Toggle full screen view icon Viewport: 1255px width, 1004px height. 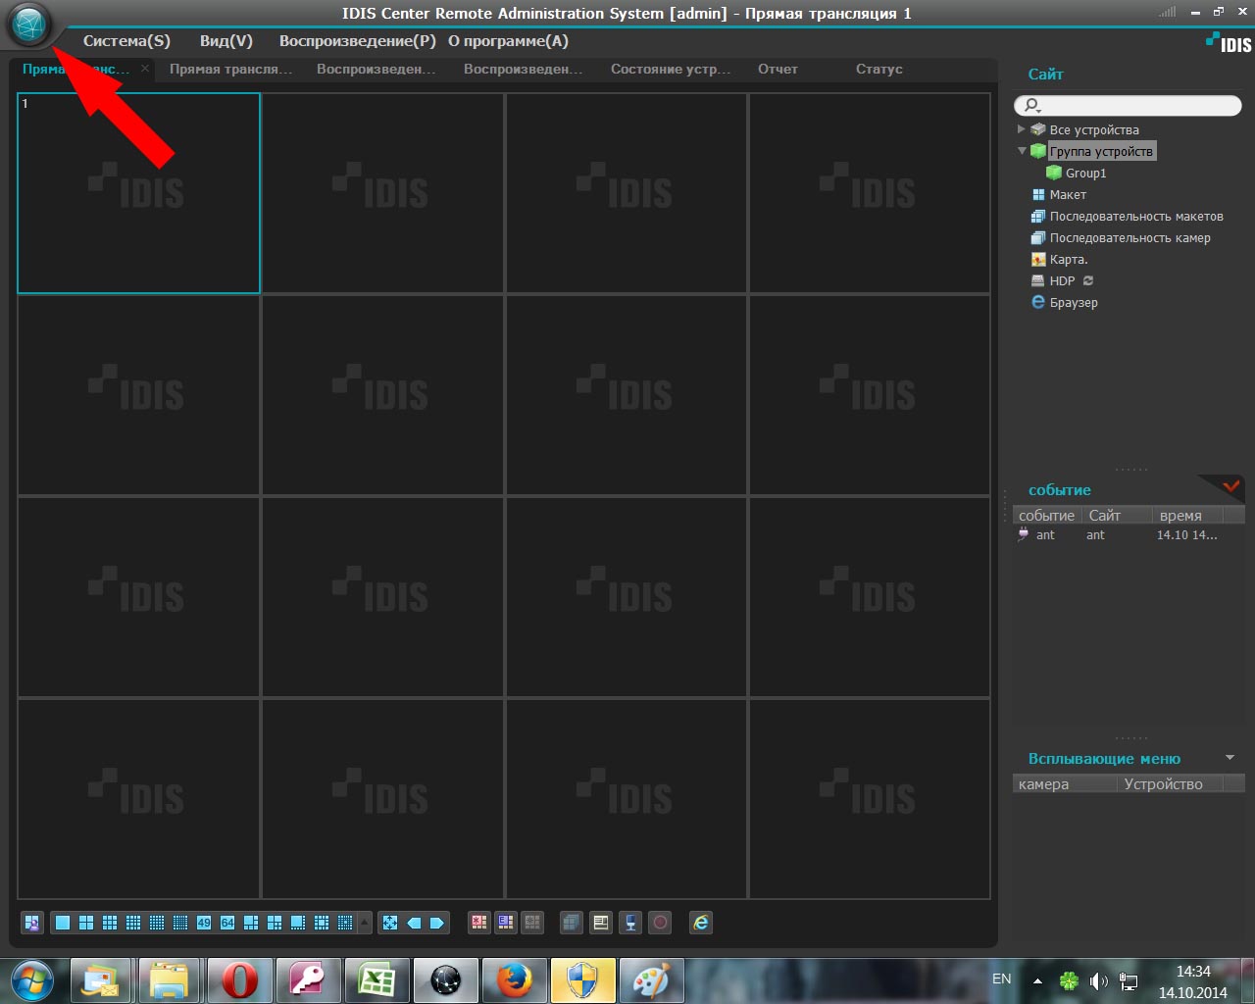click(390, 923)
